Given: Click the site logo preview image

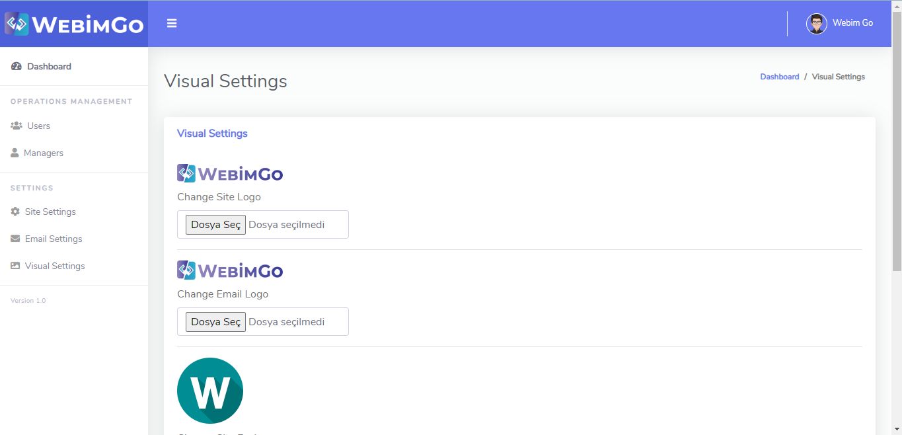Looking at the screenshot, I should (x=230, y=174).
